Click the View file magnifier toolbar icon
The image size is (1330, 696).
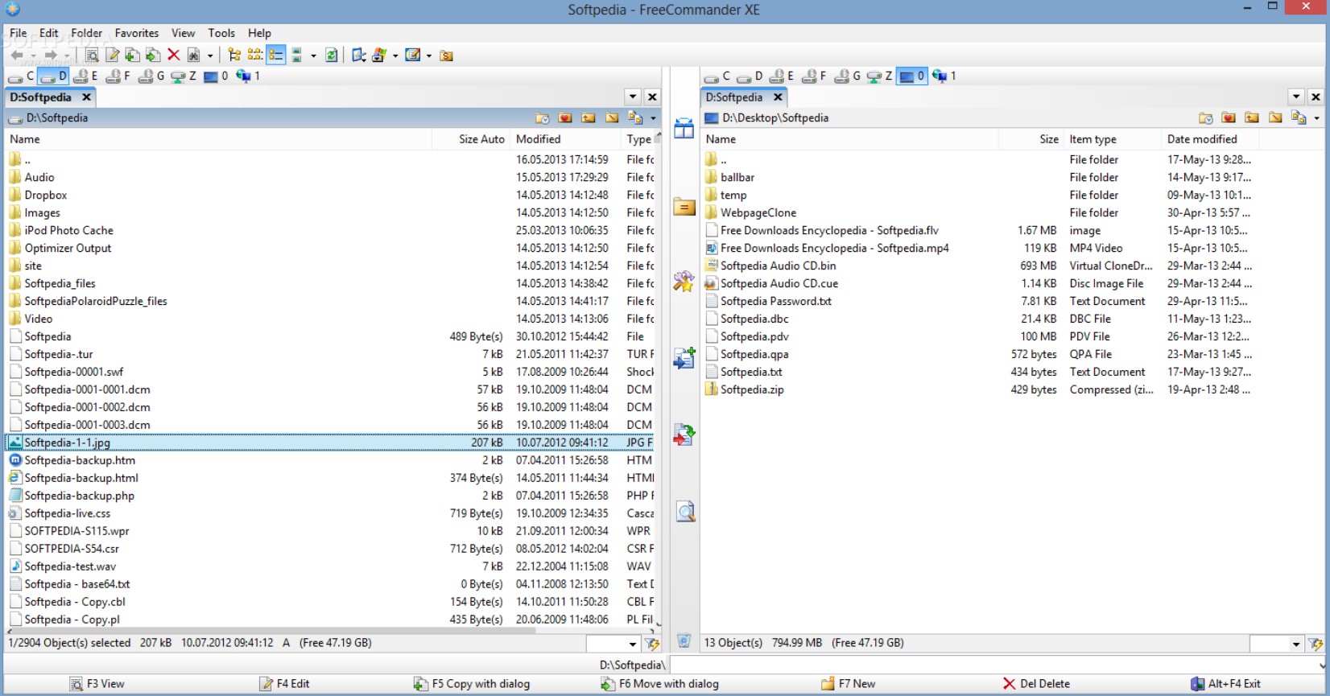point(92,56)
